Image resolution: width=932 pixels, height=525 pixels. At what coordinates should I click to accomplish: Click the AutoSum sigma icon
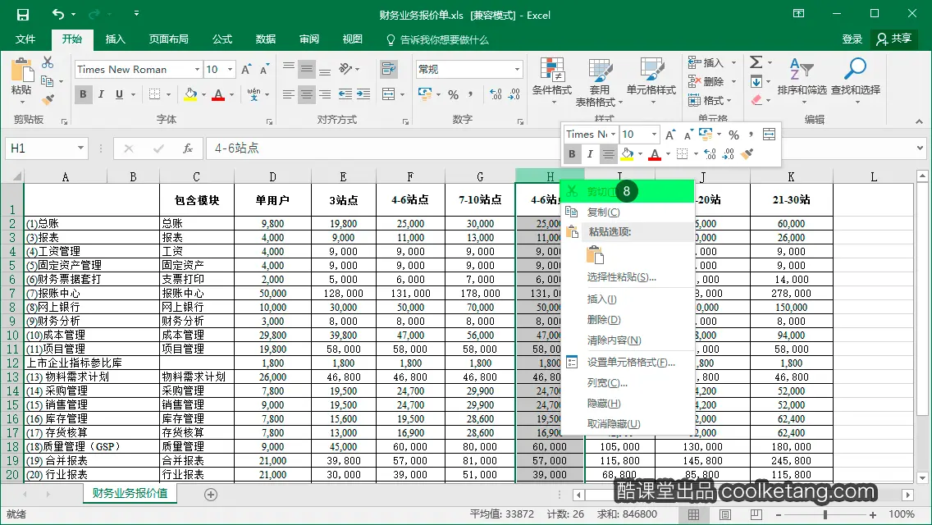pyautogui.click(x=756, y=62)
